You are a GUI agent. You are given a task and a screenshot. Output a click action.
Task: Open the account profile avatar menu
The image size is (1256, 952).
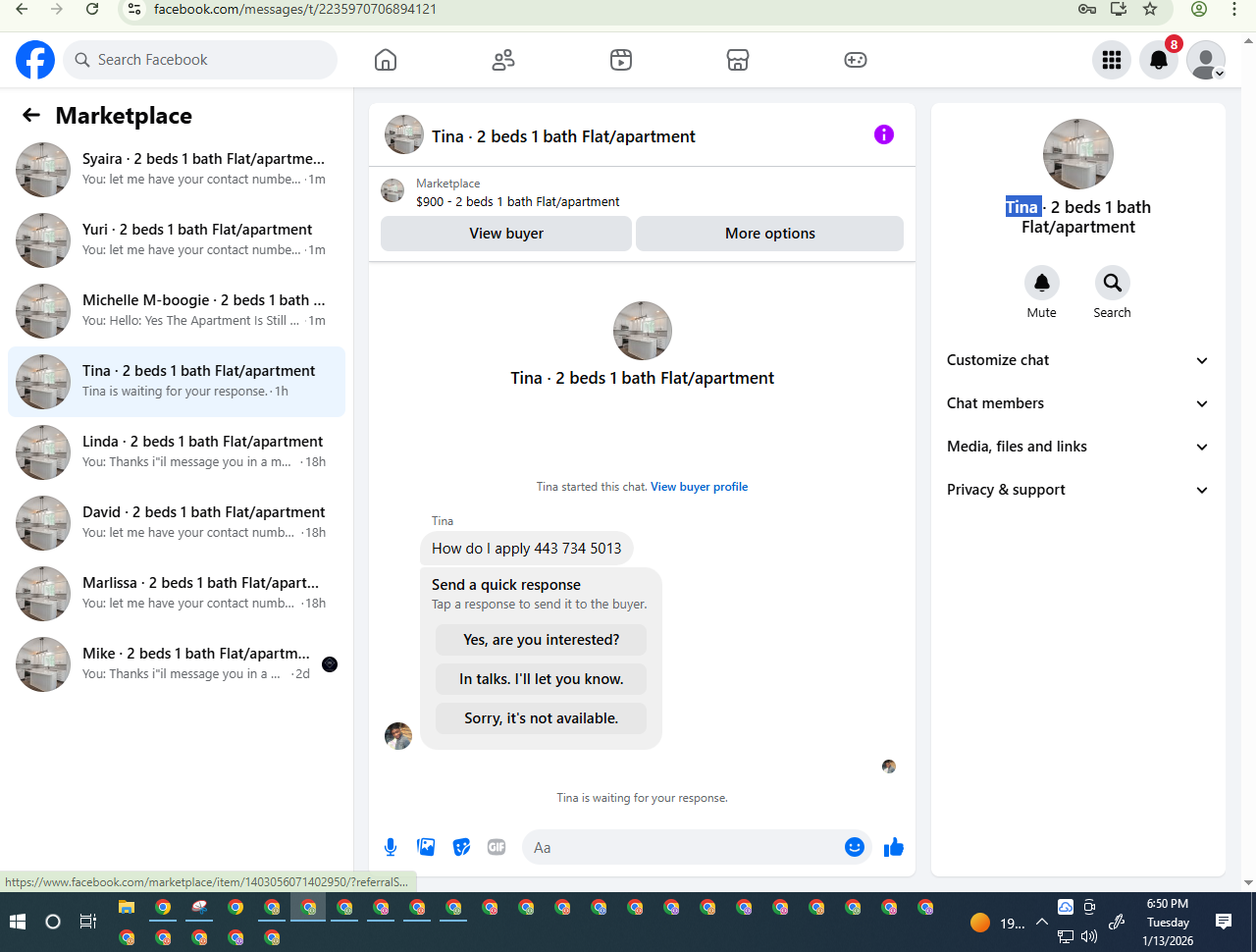click(1206, 60)
